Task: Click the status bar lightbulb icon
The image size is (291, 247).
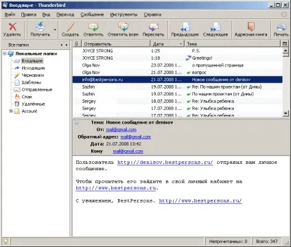Action: 5,242
